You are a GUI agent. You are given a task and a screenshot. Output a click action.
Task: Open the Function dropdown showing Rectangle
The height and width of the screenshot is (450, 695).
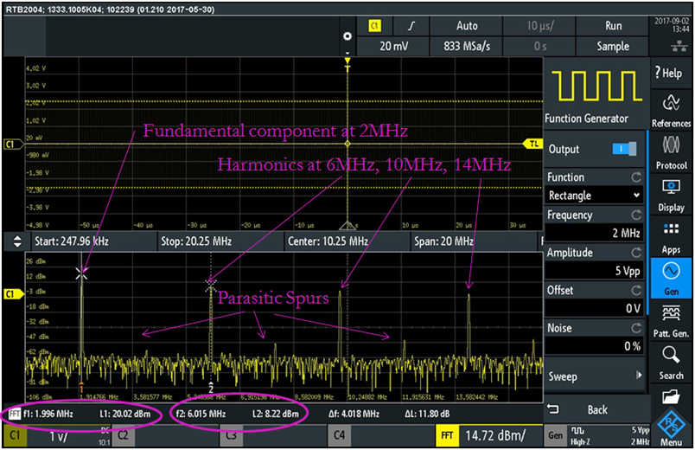(595, 196)
